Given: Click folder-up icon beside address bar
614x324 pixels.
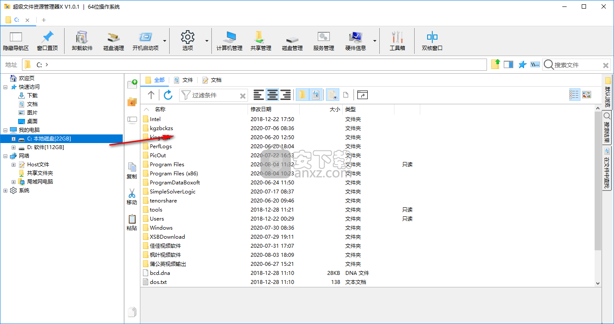Looking at the screenshot, I should 496,65.
